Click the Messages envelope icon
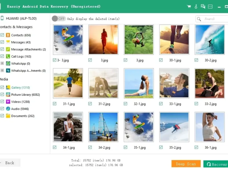 pyautogui.click(x=8, y=42)
